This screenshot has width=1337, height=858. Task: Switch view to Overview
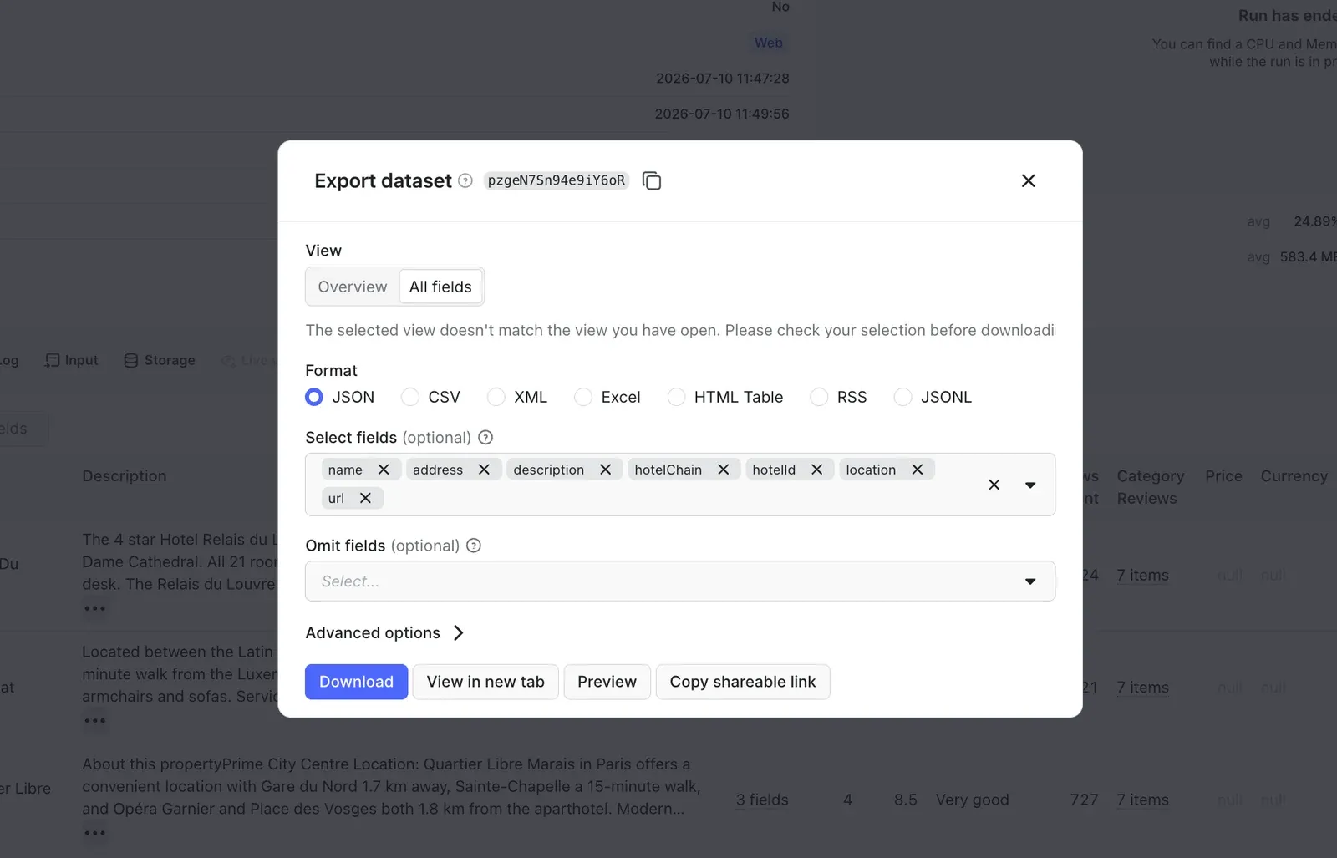[x=353, y=287]
